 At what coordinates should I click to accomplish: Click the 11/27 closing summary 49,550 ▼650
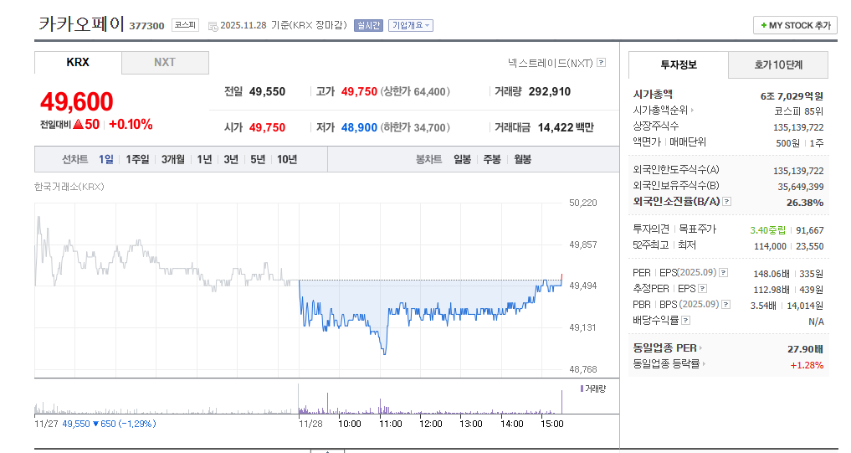pyautogui.click(x=109, y=424)
